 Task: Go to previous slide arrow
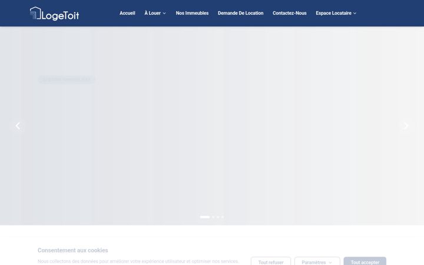point(18,126)
